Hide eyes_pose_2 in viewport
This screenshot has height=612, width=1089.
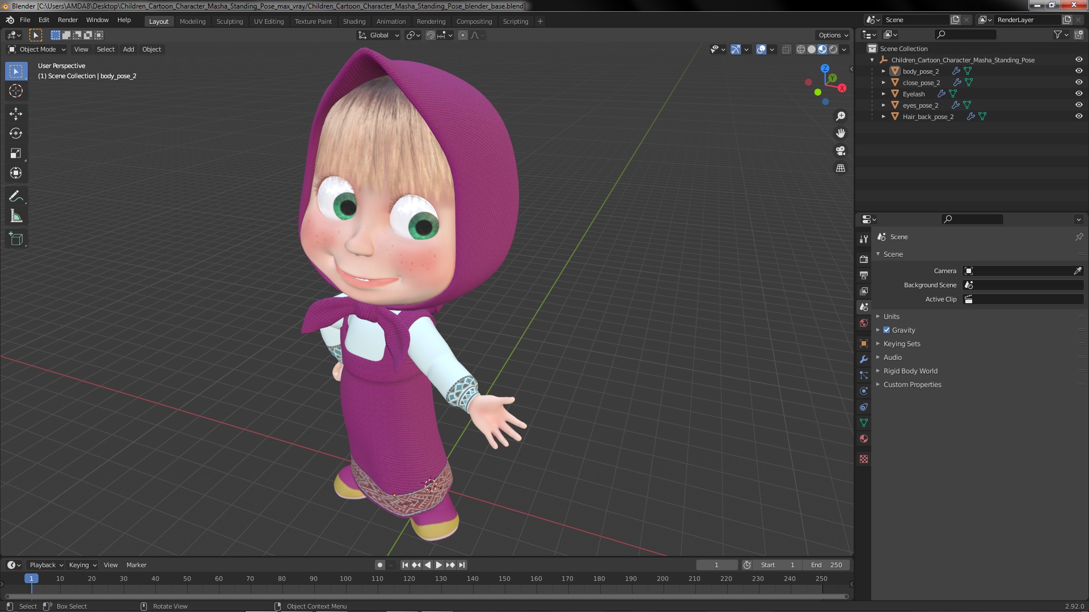pos(1079,105)
